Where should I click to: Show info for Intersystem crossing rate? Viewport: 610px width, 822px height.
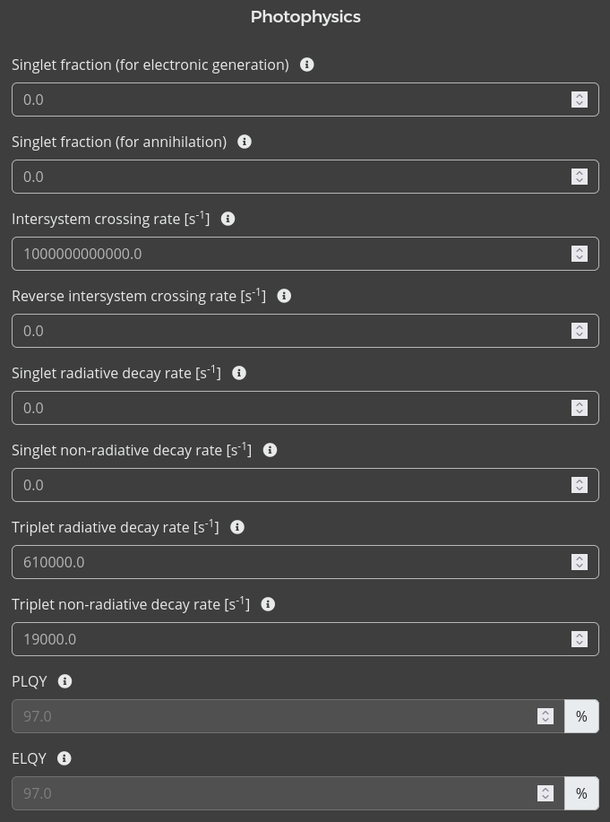228,219
